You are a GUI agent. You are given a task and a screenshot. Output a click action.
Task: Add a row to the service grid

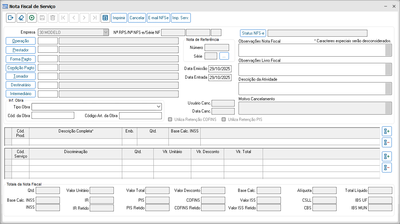pyautogui.click(x=387, y=156)
